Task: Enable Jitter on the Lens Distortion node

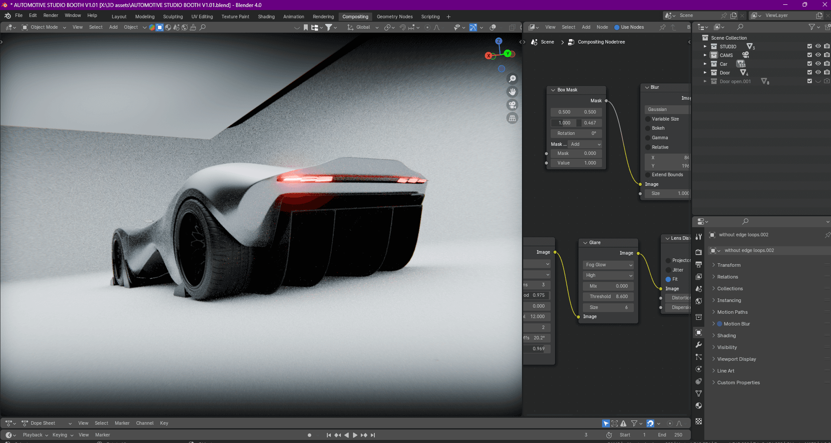Action: point(668,270)
